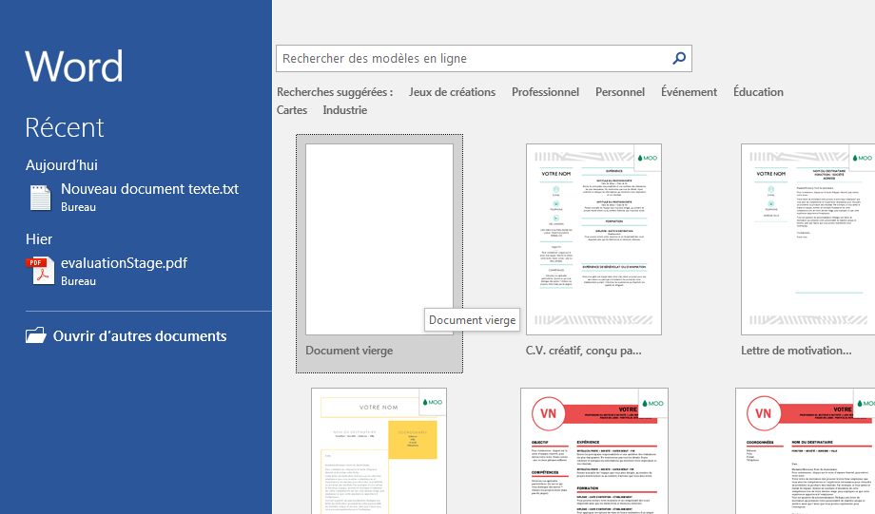Click the Lettre de motivation... caption
Screen dimensions: 875x514
pos(796,351)
